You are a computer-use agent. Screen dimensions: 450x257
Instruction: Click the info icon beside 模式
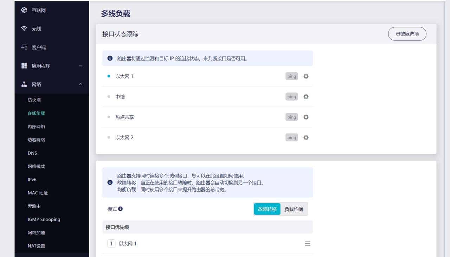pos(120,209)
